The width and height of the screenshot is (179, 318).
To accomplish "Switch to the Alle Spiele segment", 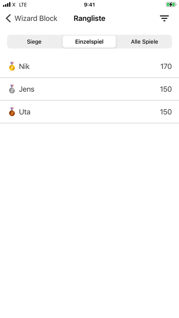I will 144,42.
